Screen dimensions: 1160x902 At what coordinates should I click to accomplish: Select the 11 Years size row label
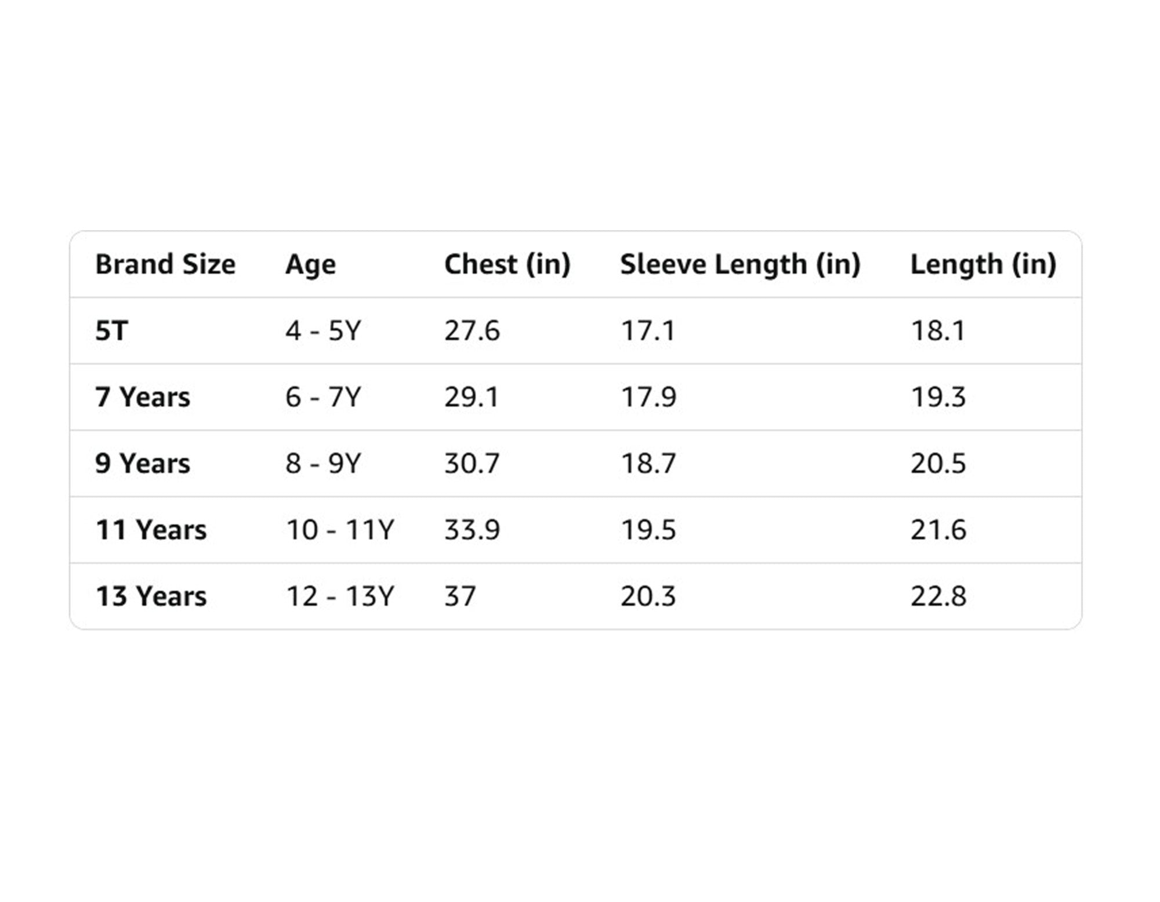click(151, 530)
